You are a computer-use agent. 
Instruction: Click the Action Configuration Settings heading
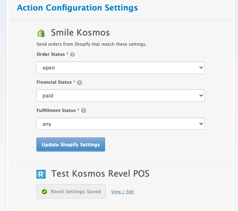[78, 8]
